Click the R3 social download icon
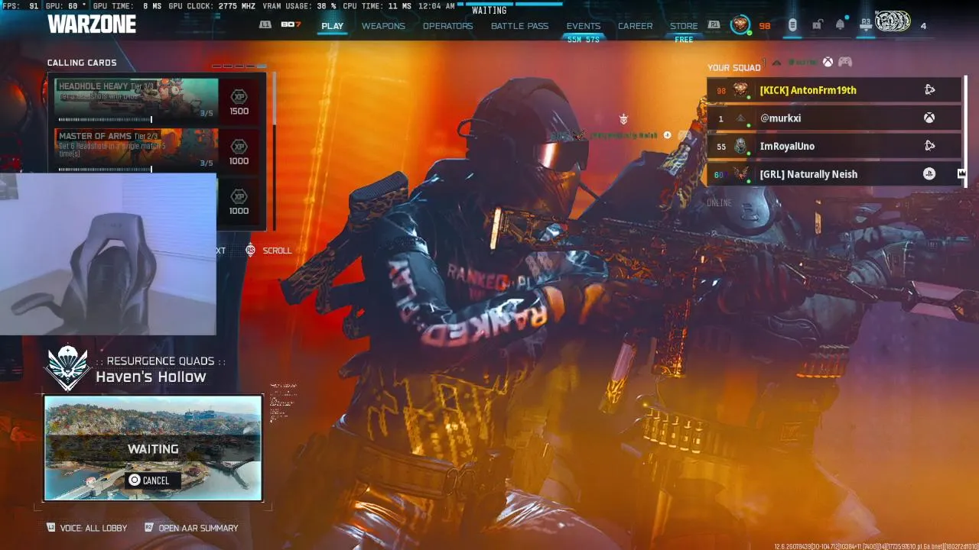The image size is (979, 550). click(865, 25)
